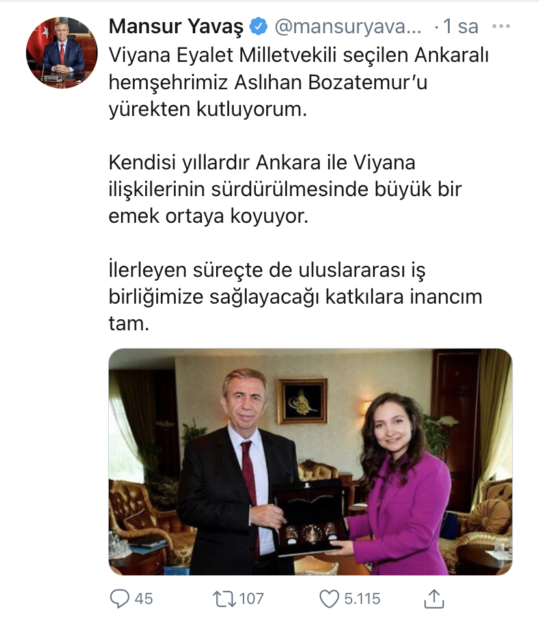Click the 45 replies count
The image size is (539, 617).
[143, 599]
